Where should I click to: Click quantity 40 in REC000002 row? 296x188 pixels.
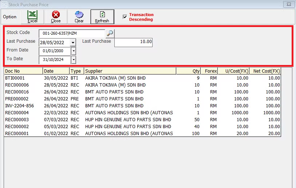tap(197, 126)
